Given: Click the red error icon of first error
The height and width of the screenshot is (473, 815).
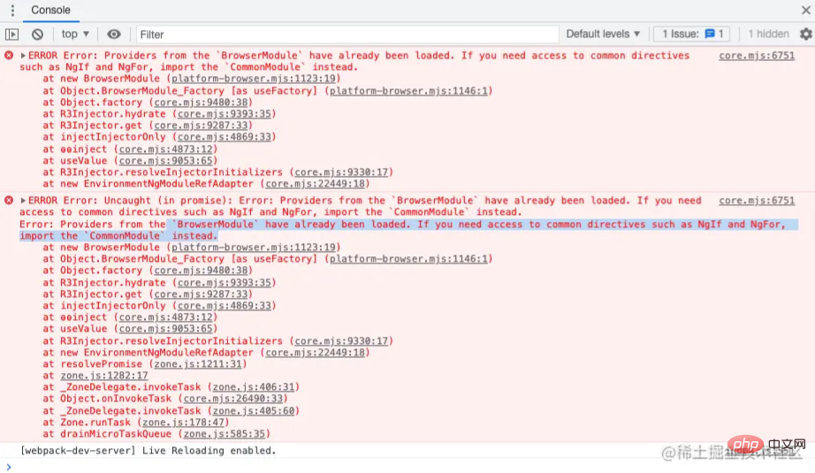Looking at the screenshot, I should [9, 56].
